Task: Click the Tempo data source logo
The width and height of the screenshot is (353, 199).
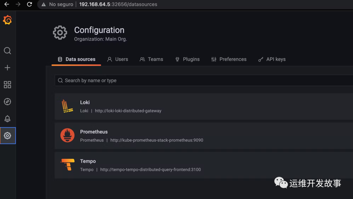Action: 67,165
